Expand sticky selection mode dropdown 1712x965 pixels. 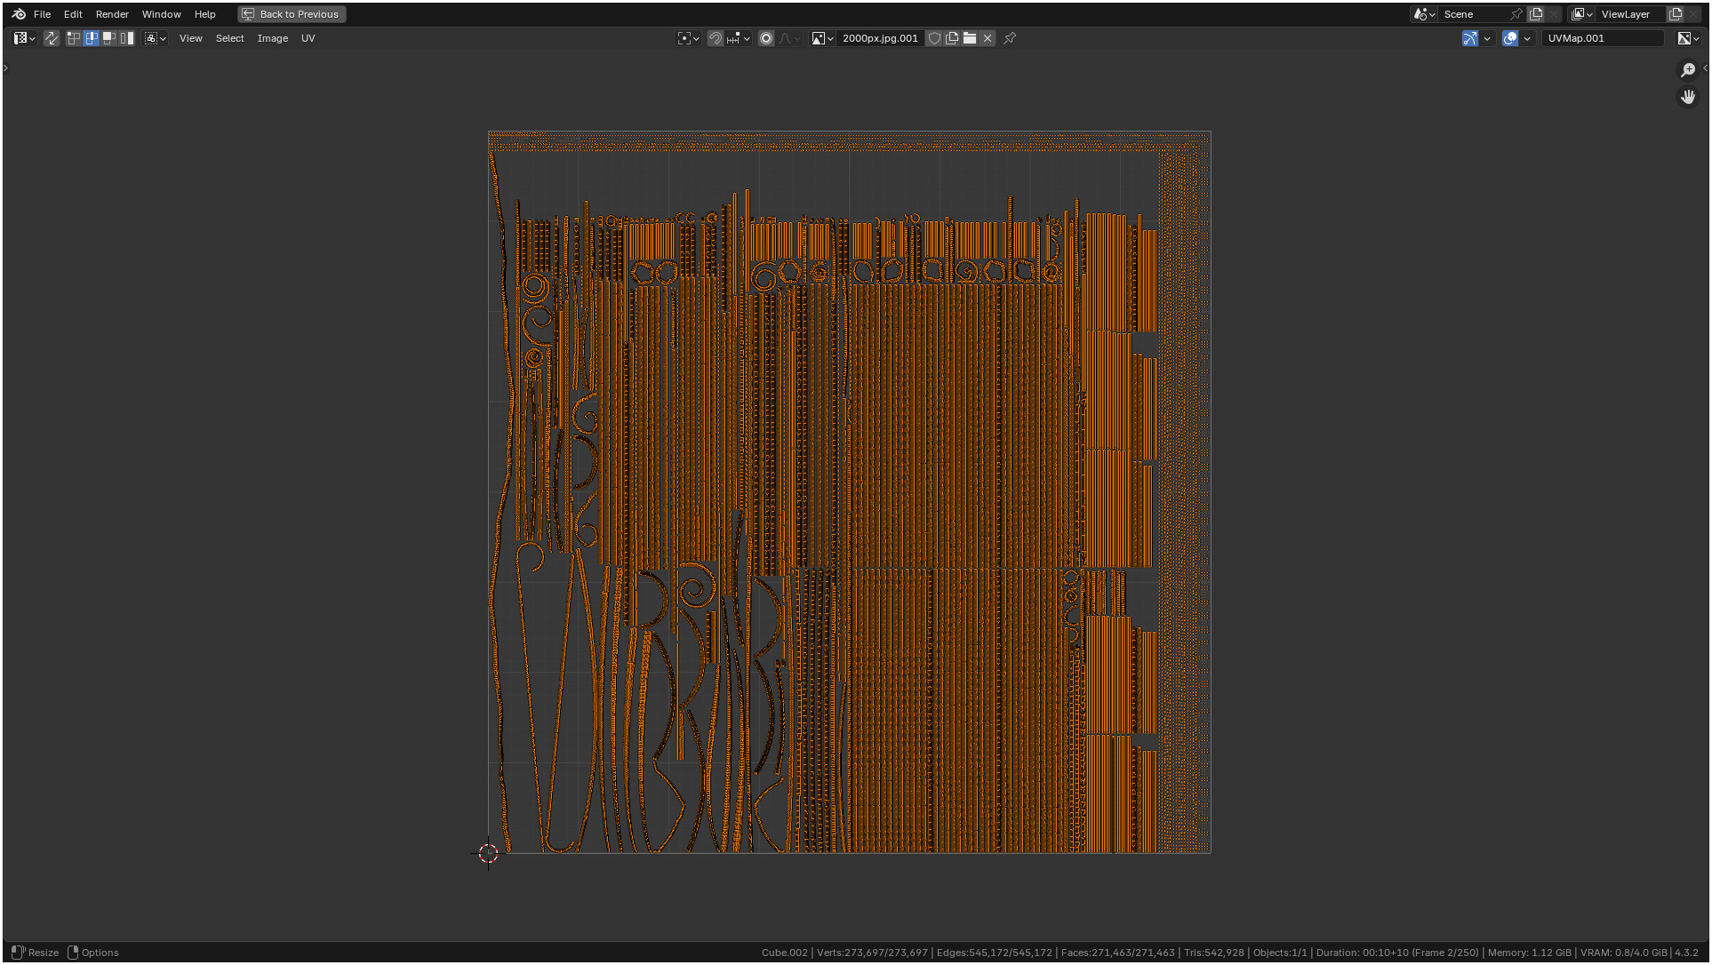(x=156, y=38)
